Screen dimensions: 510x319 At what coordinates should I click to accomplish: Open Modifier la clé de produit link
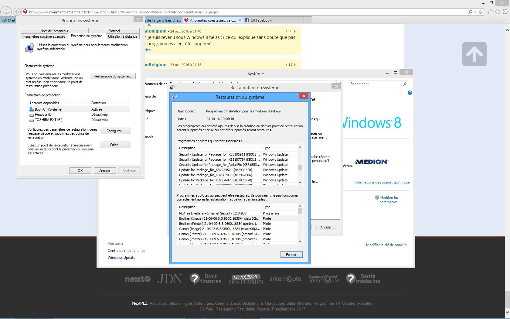click(386, 245)
